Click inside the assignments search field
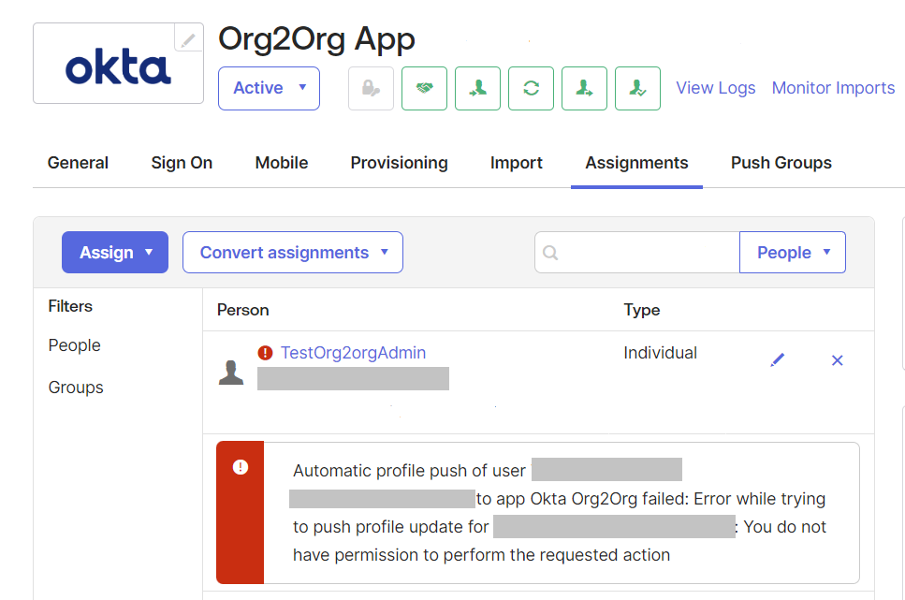 point(646,252)
